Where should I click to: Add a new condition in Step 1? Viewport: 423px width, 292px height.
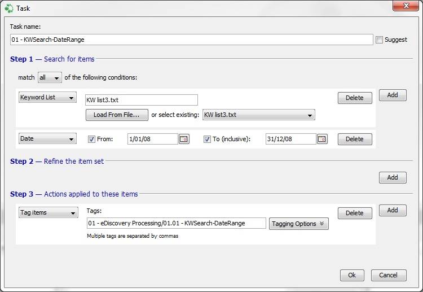coord(393,95)
